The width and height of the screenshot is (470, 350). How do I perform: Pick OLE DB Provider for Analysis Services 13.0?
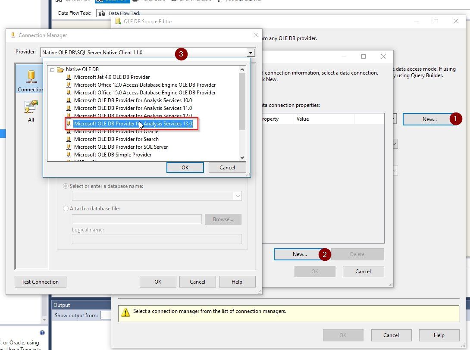133,124
